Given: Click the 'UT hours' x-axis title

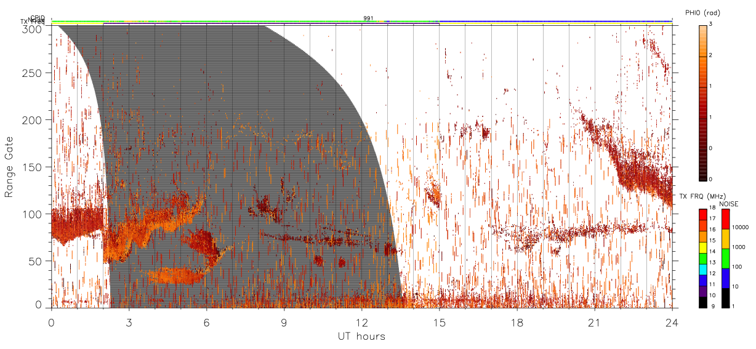Looking at the screenshot, I should (361, 336).
